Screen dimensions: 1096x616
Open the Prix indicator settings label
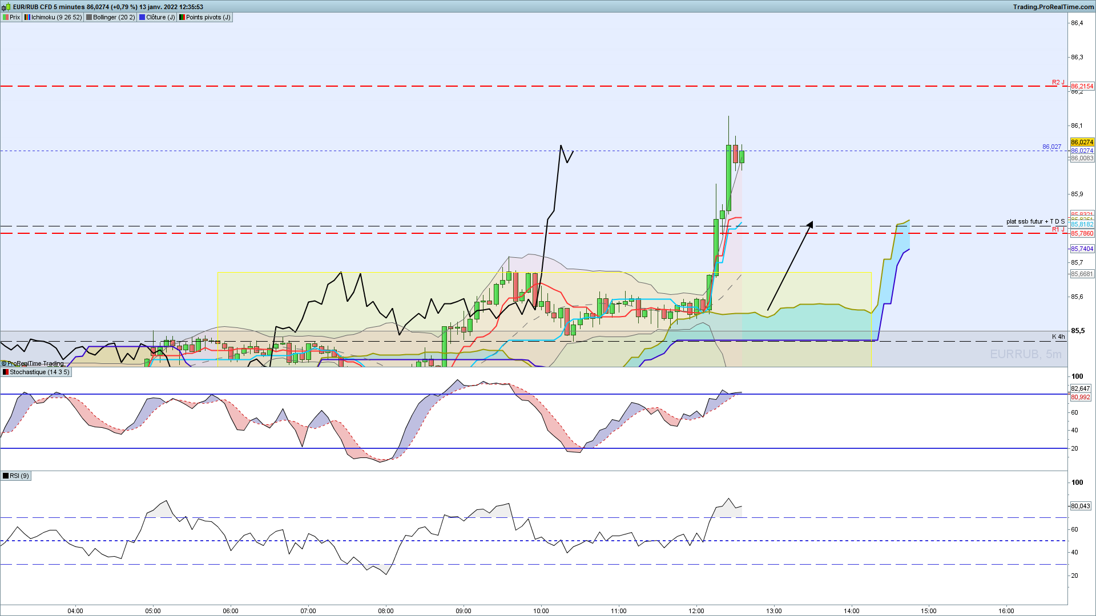[11, 17]
